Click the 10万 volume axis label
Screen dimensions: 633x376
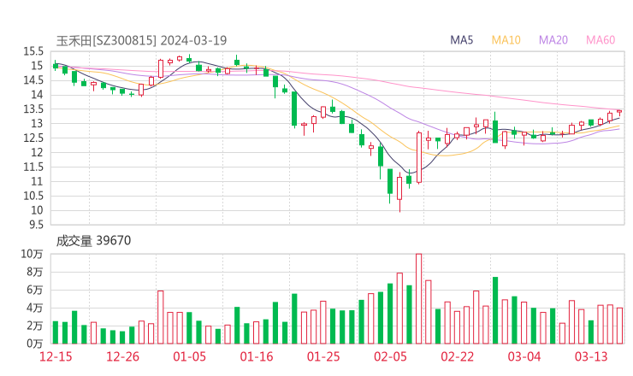(x=32, y=254)
